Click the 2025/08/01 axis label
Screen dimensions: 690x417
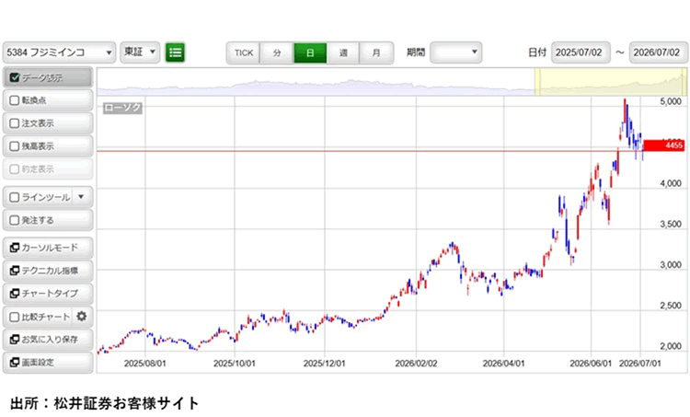pos(144,364)
